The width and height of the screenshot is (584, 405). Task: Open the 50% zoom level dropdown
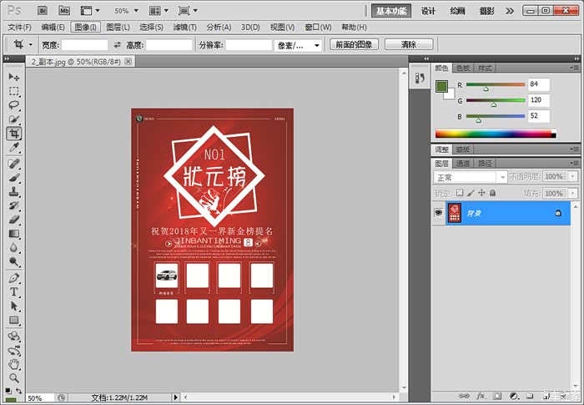pos(125,10)
